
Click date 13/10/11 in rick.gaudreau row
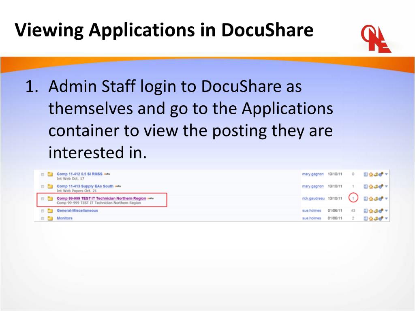(335, 198)
